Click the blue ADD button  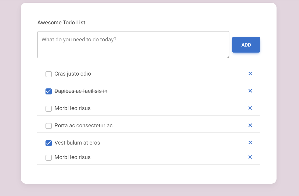pyautogui.click(x=246, y=45)
